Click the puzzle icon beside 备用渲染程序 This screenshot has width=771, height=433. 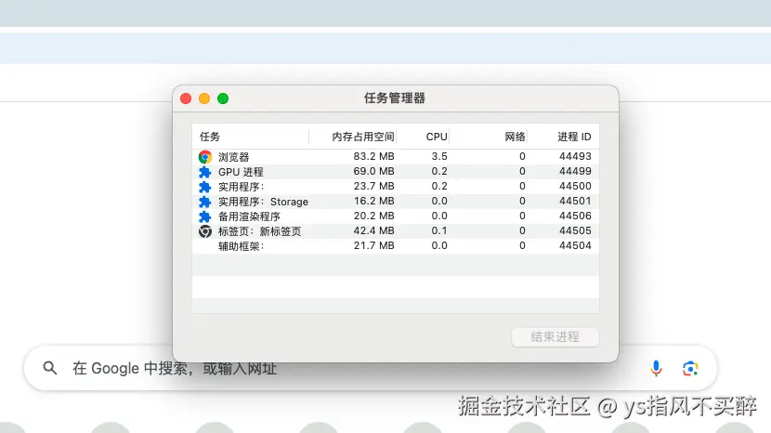204,216
